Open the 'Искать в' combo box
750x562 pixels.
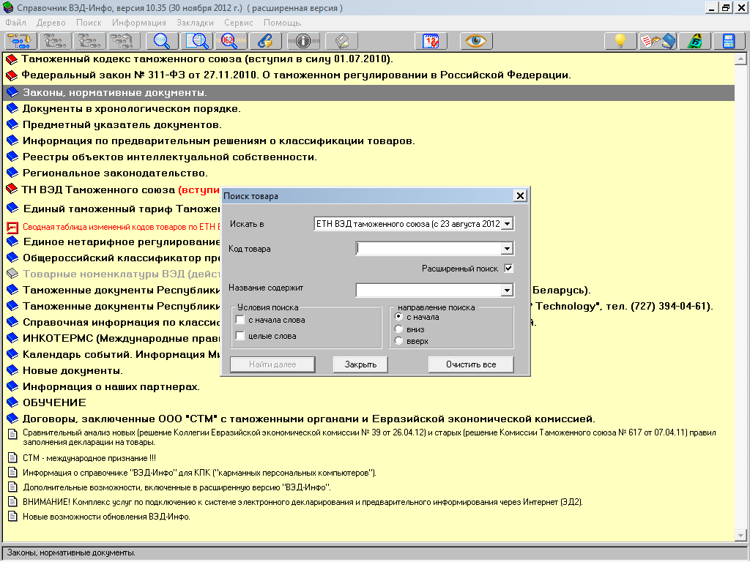[414, 224]
